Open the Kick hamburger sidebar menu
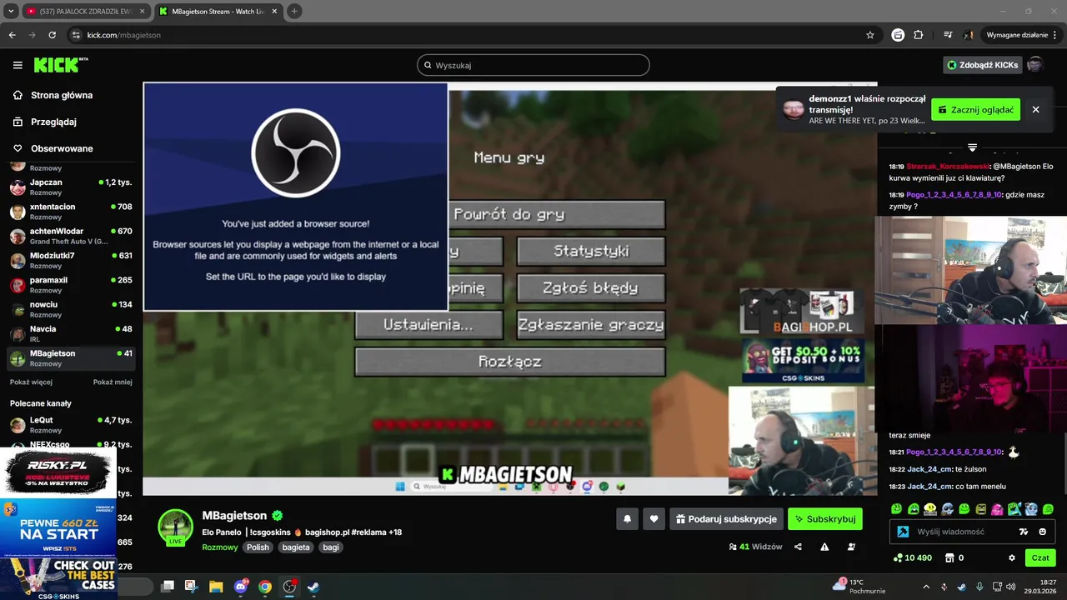This screenshot has height=600, width=1067. 18,65
